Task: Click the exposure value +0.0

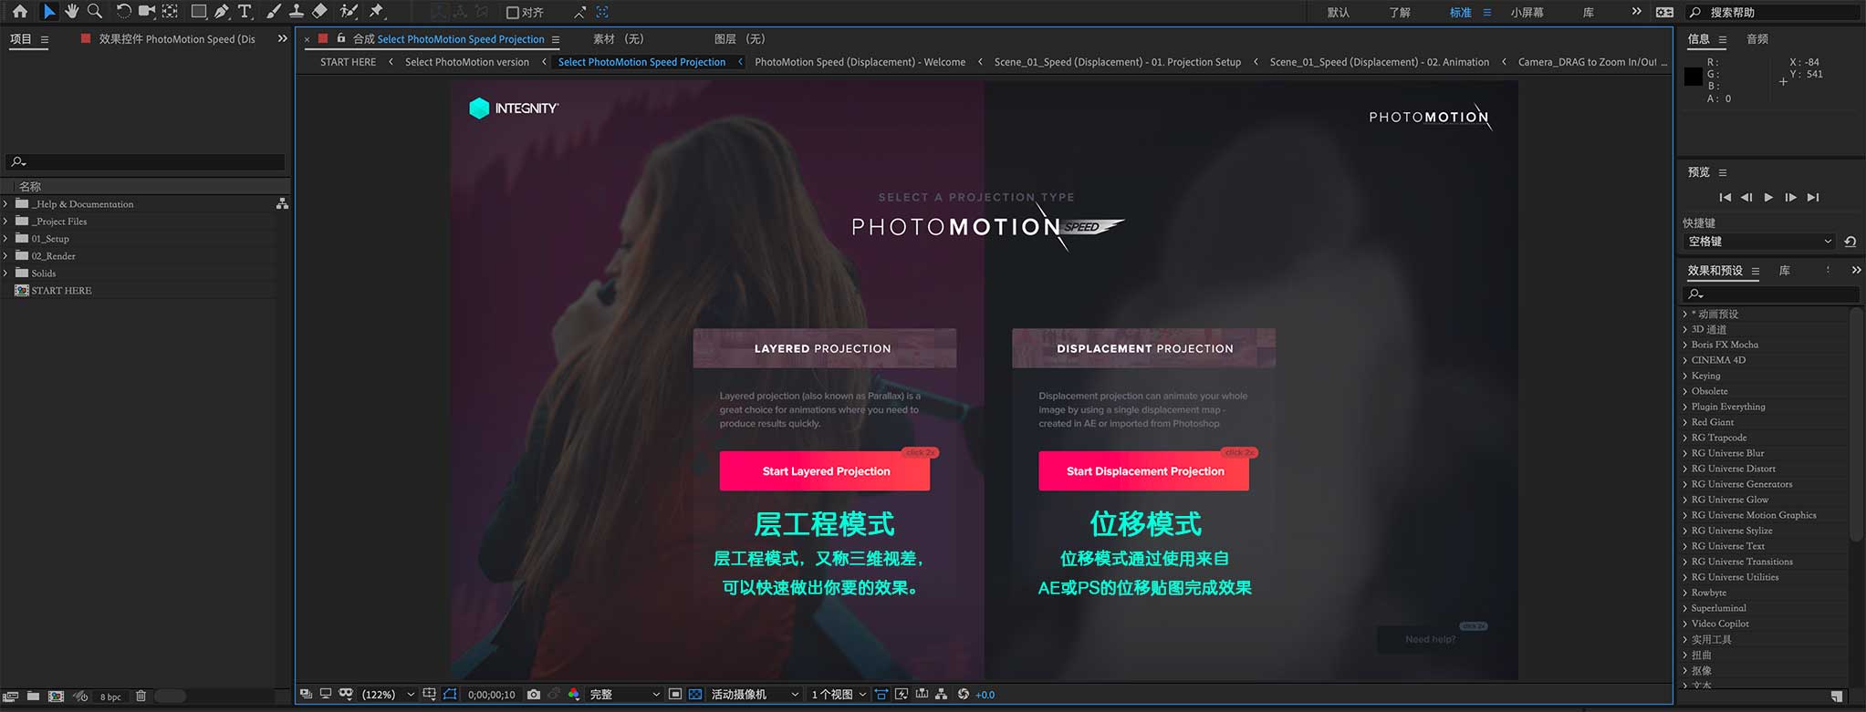Action: (985, 695)
